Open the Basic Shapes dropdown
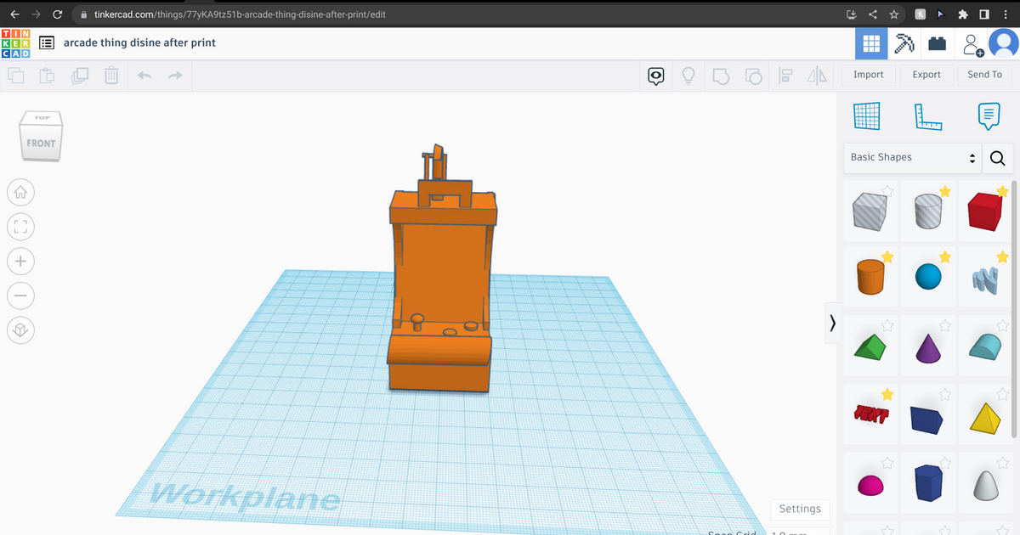Screen dimensions: 1020x535 911,158
